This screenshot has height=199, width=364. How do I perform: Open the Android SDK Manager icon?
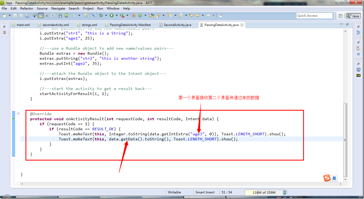pos(60,16)
